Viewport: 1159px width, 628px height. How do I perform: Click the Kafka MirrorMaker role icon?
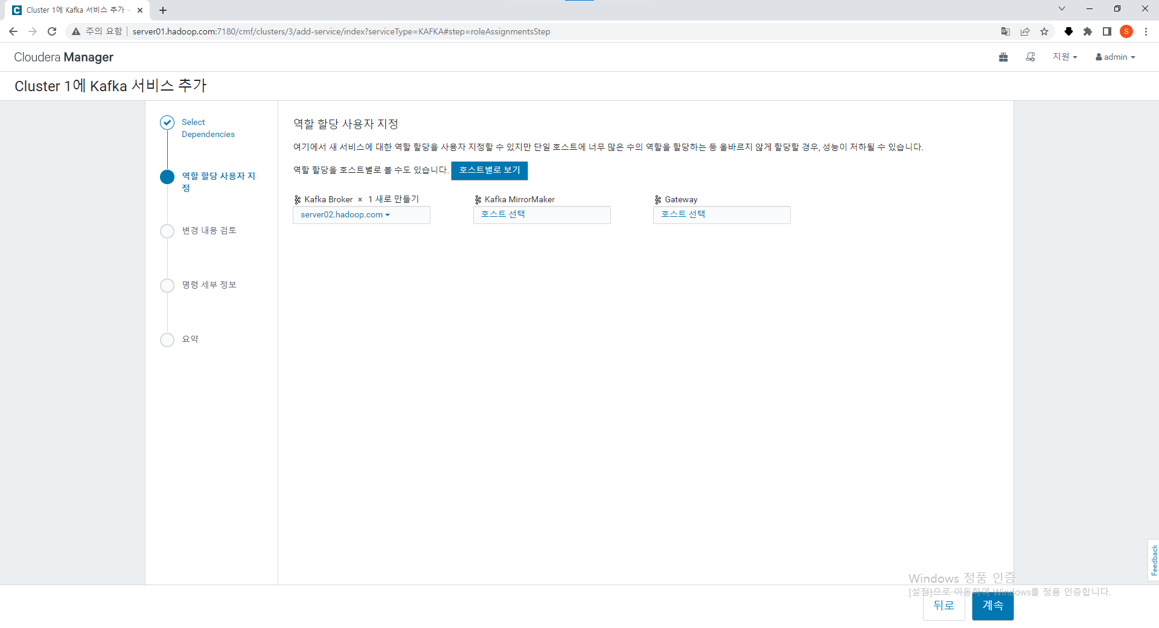478,199
